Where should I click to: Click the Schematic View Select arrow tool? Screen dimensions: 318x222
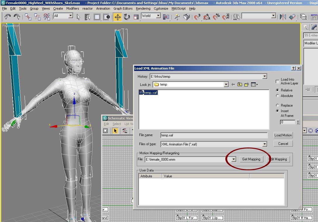(115, 131)
